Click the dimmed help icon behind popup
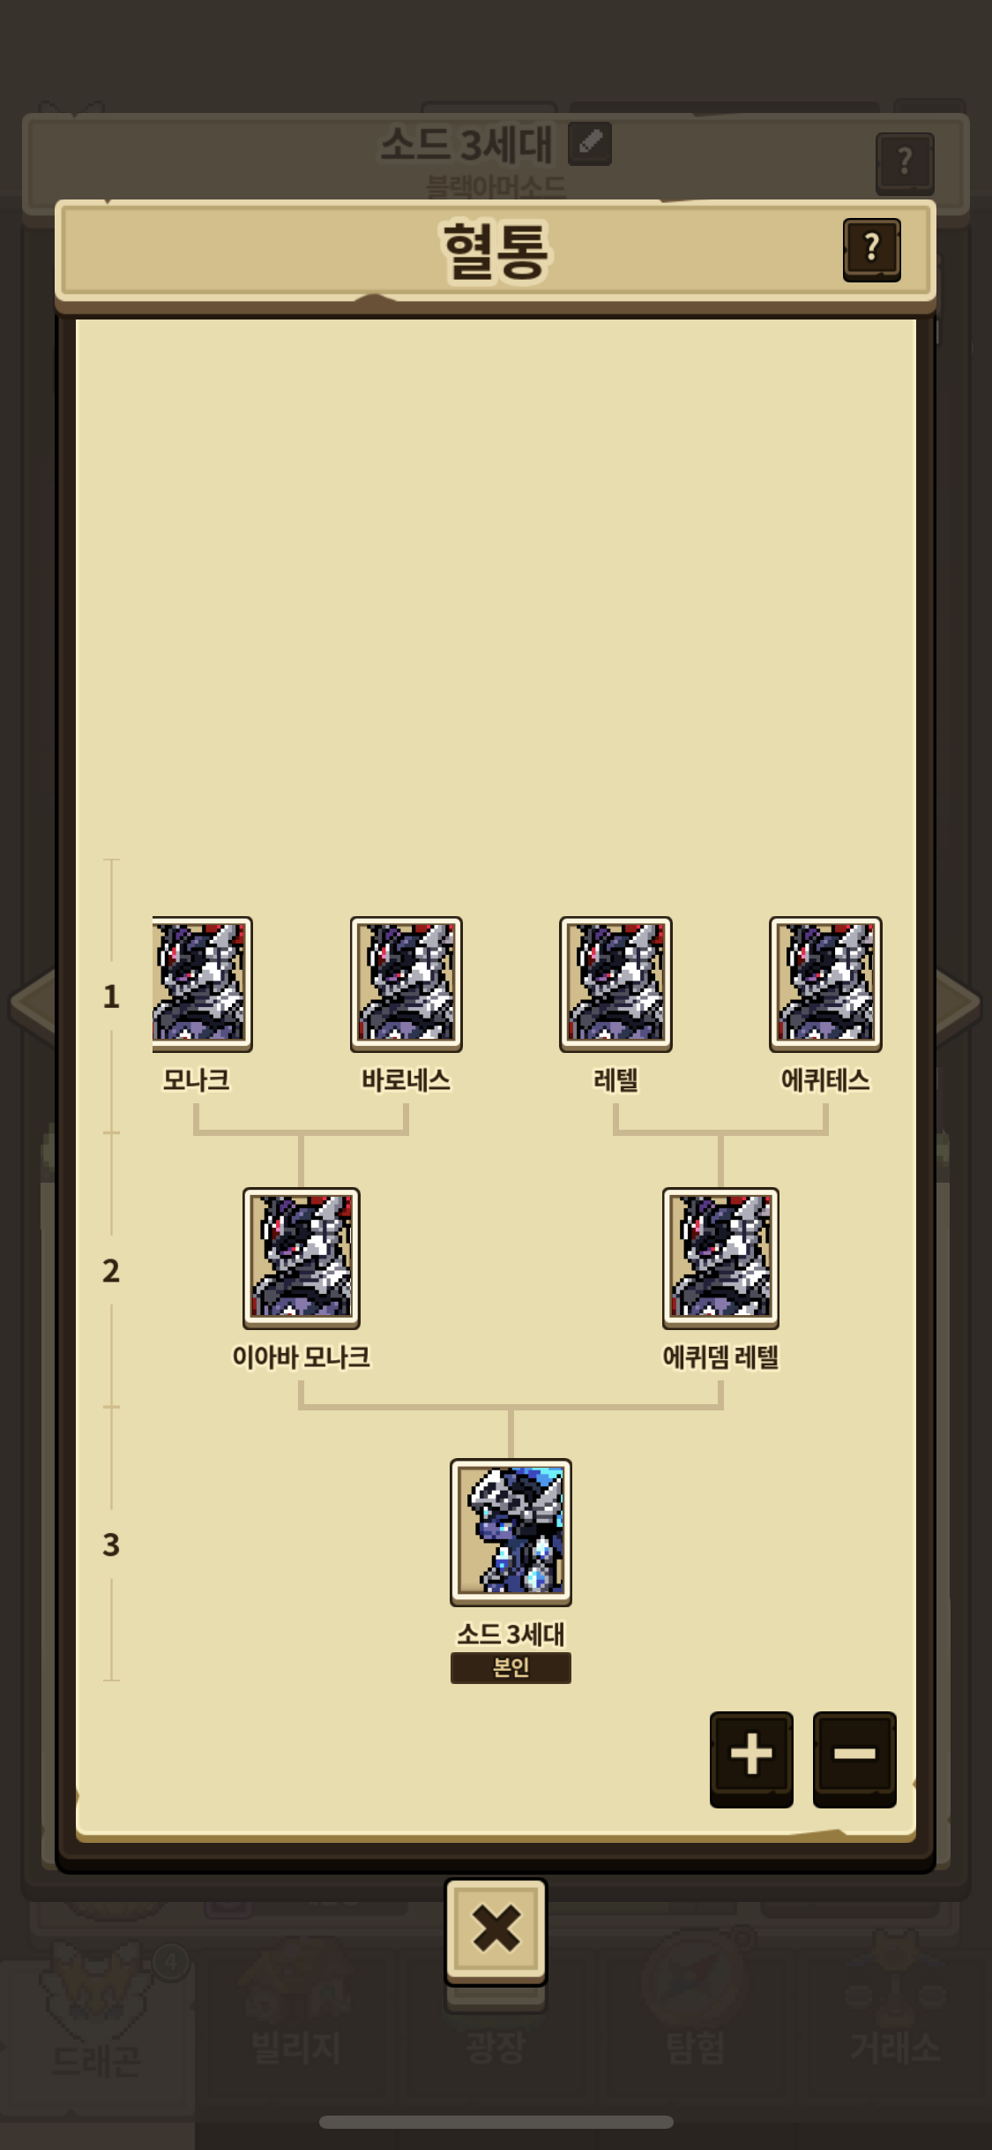 pos(905,163)
